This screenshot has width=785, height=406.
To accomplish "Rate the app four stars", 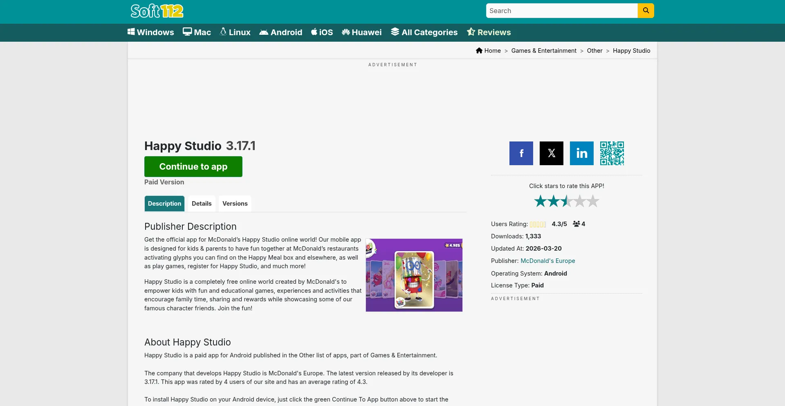I will [580, 201].
